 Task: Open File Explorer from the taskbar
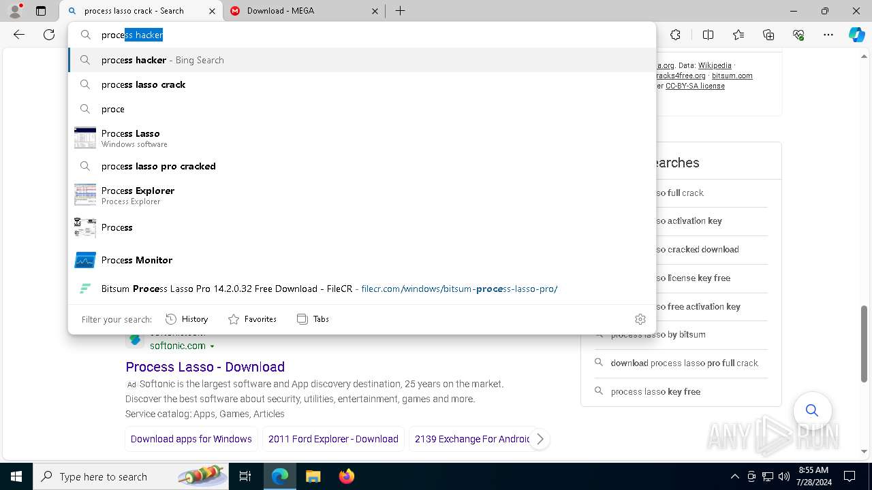(313, 476)
